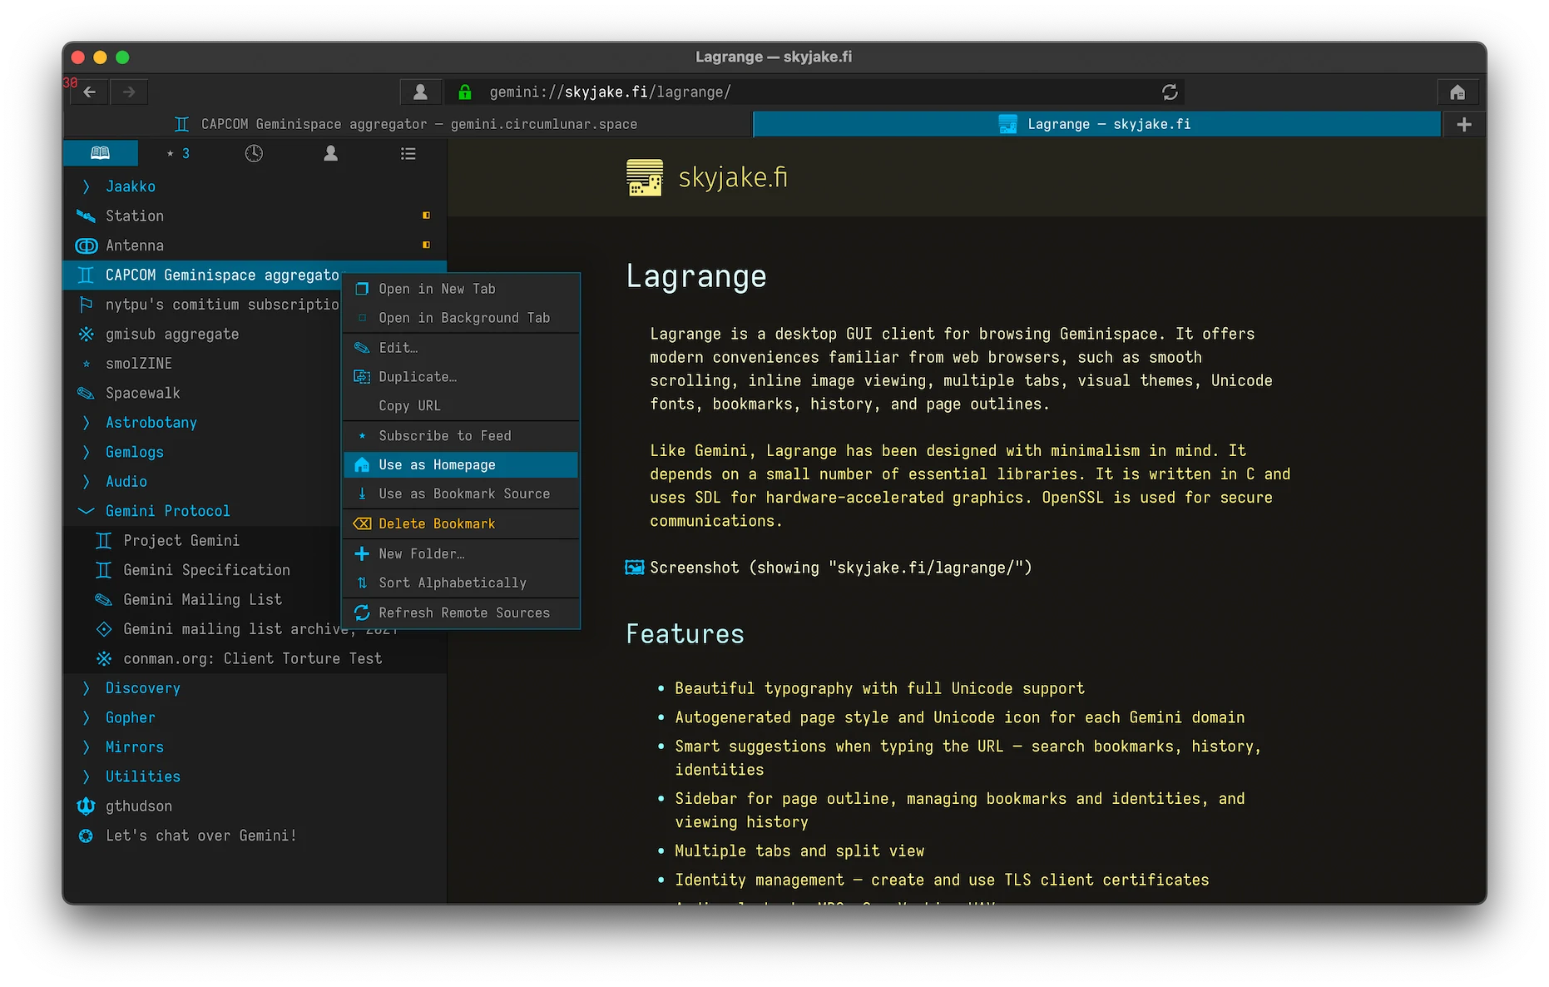This screenshot has height=987, width=1549.
Task: Expand the Audio folder
Action: click(x=201, y=482)
